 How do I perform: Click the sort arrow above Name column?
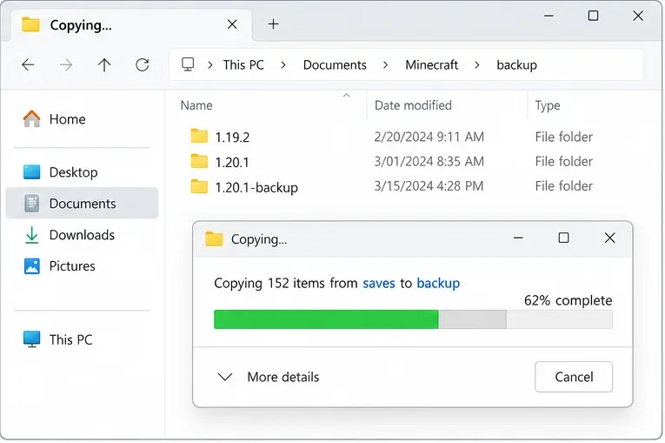347,95
